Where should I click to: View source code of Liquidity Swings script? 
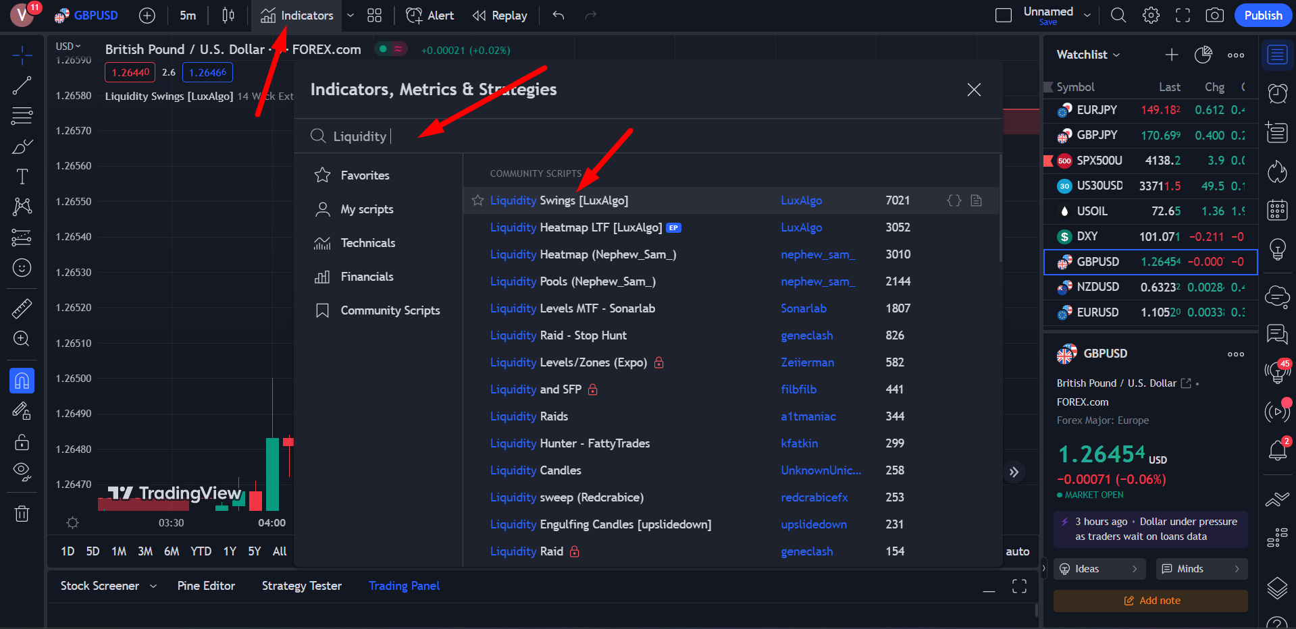954,200
